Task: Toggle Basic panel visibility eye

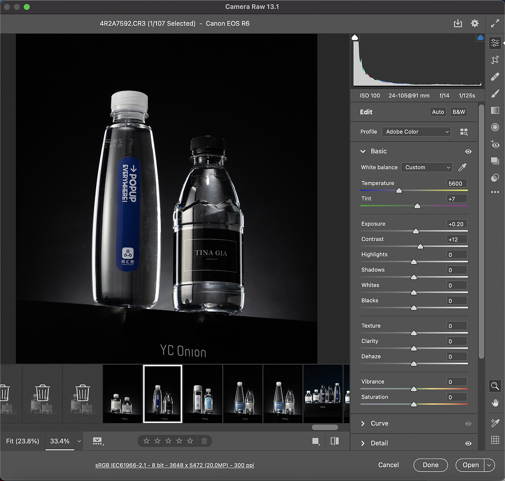Action: pyautogui.click(x=468, y=151)
